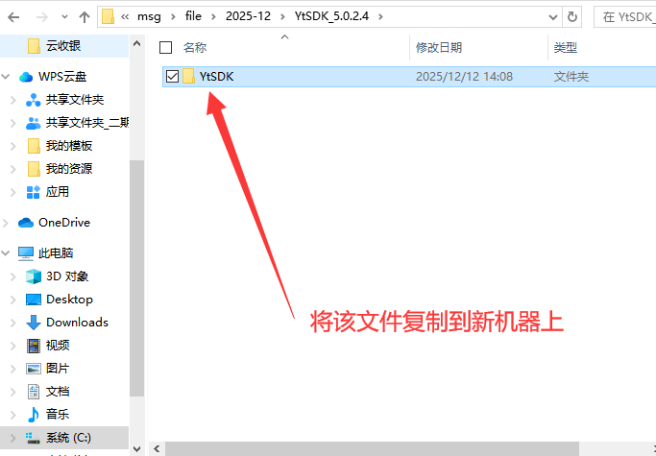The height and width of the screenshot is (456, 656).
Task: Sort files by 名称 column header
Action: (x=195, y=47)
